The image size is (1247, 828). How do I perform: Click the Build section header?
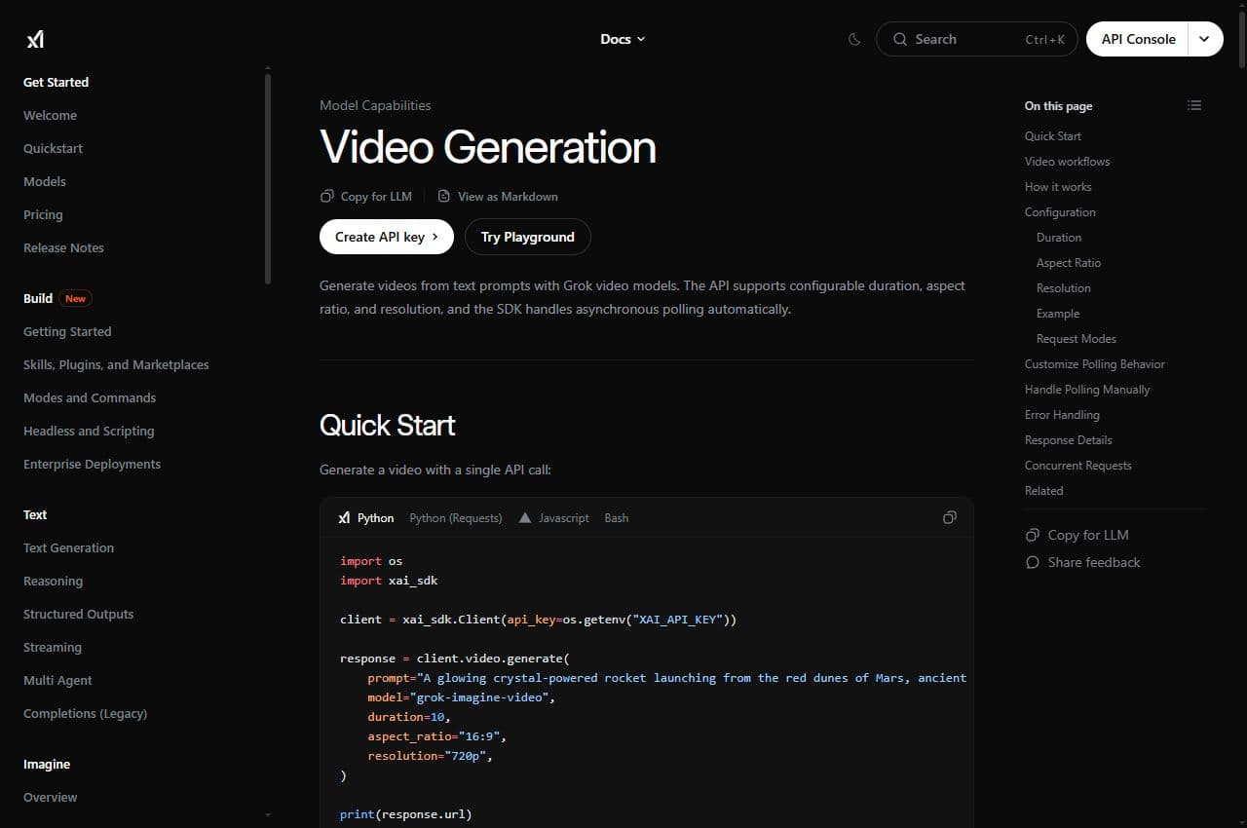coord(38,298)
